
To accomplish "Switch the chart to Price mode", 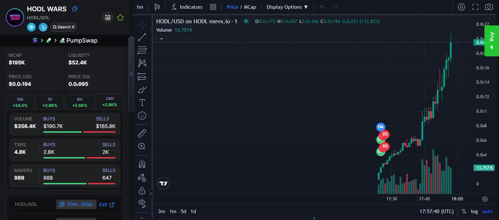I will click(232, 7).
